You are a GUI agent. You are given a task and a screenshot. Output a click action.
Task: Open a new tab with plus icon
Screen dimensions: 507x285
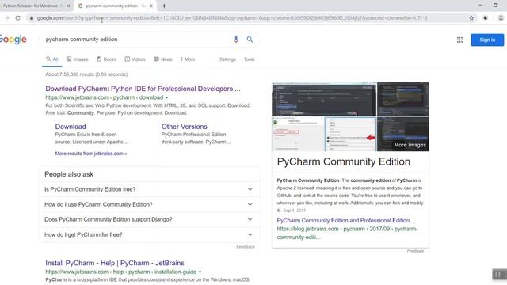point(164,6)
